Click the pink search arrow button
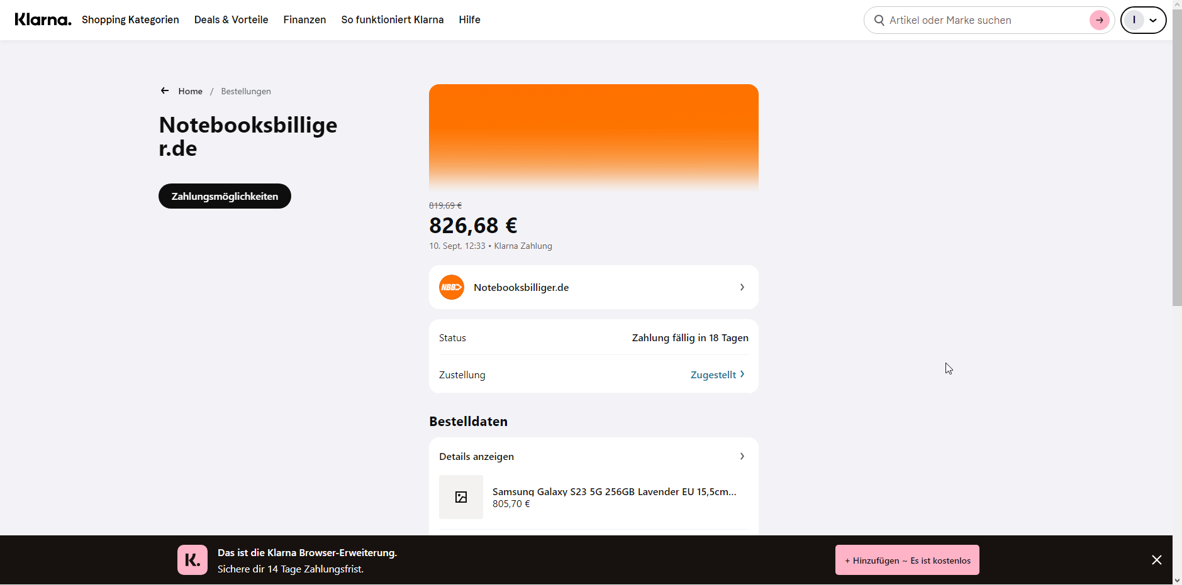 (x=1099, y=20)
